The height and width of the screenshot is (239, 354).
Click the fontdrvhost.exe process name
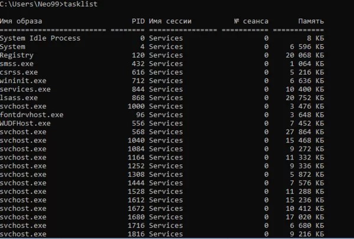coord(32,115)
